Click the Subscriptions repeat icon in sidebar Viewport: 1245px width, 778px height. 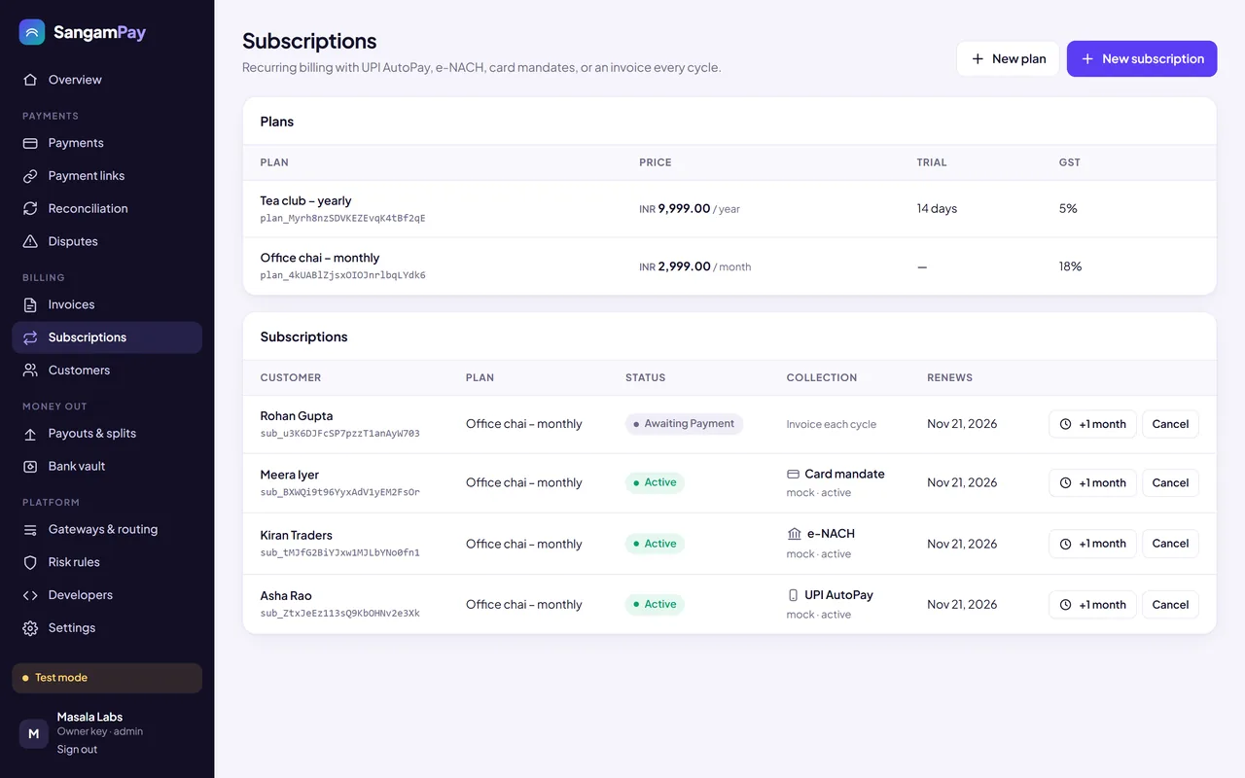(x=30, y=337)
